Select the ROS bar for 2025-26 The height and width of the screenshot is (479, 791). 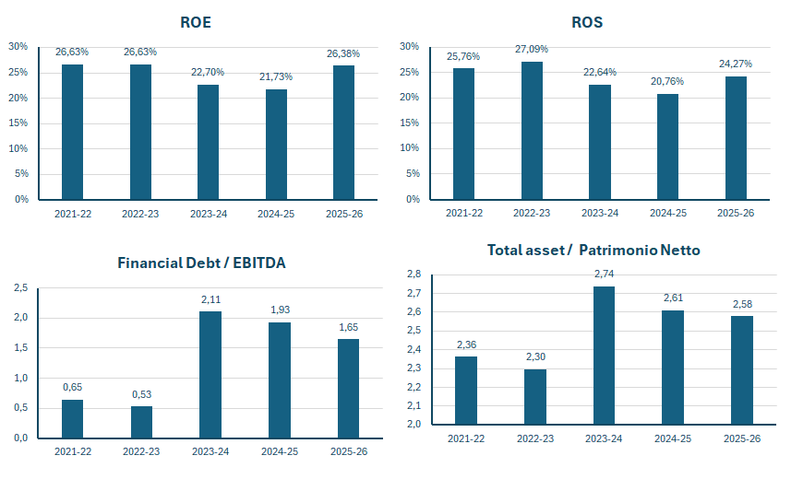click(736, 138)
